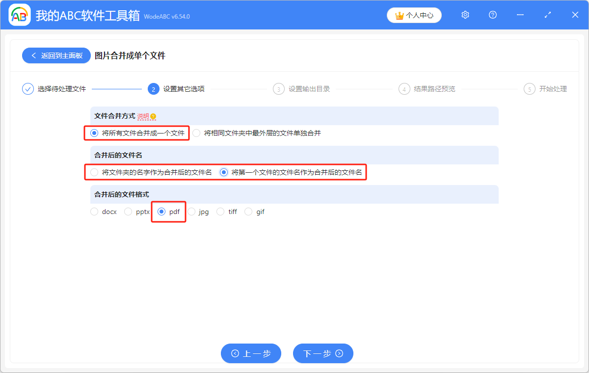Click the fullscreen expand icon in titlebar

click(x=547, y=15)
